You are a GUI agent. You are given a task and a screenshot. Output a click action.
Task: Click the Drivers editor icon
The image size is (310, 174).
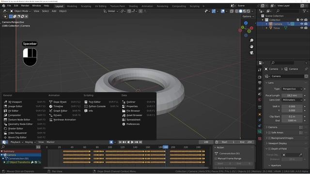click(51, 115)
